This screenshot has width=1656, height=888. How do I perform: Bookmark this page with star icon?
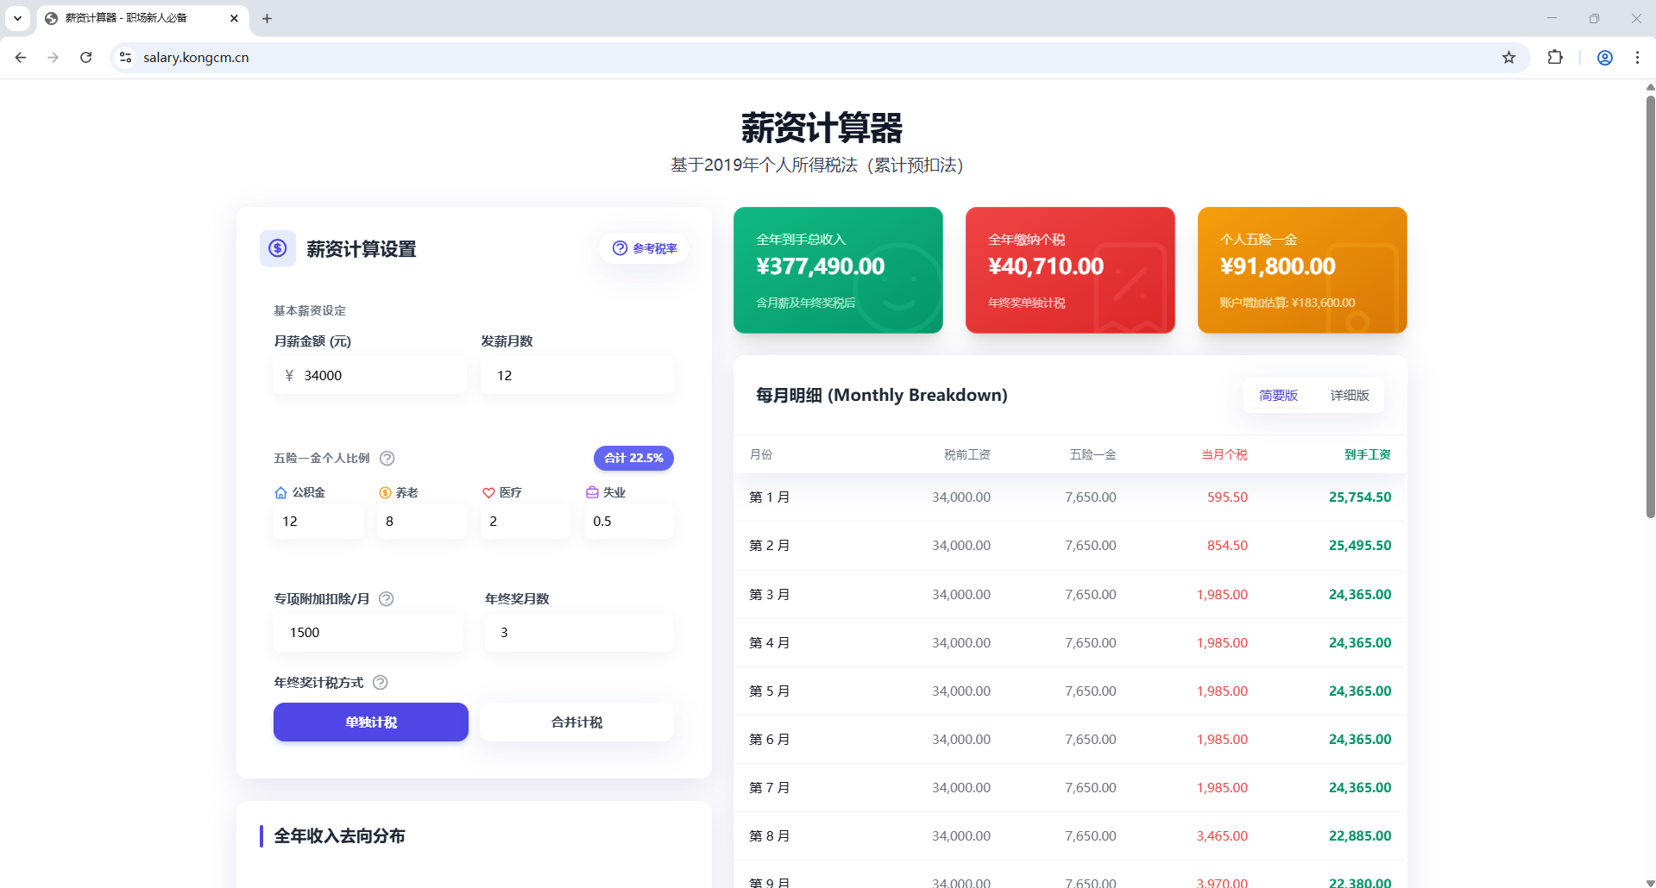(x=1508, y=58)
